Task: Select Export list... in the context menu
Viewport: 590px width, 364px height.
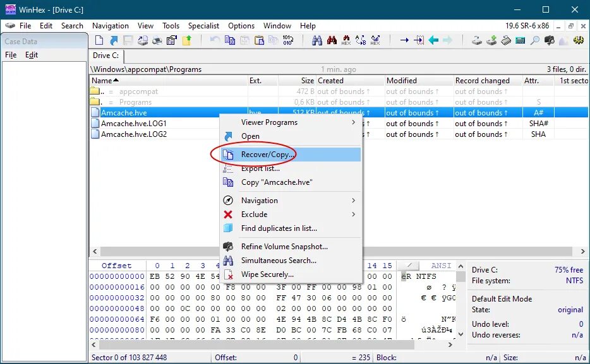Action: [291, 168]
